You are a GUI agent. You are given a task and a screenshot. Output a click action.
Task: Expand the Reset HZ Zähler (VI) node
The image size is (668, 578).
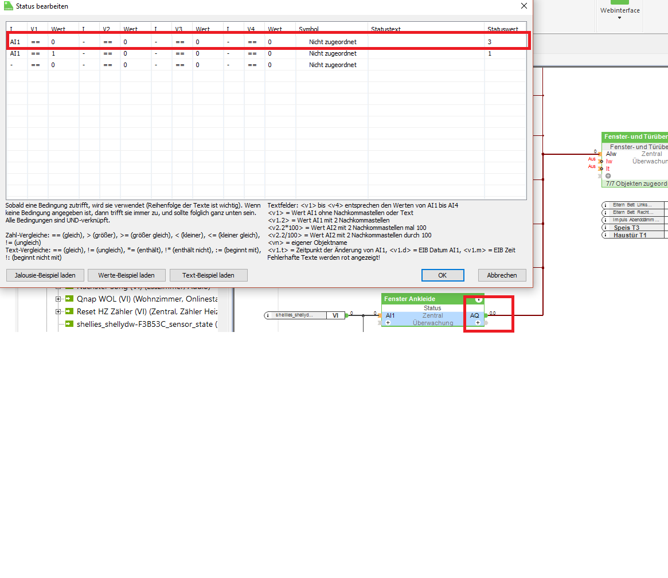coord(58,312)
